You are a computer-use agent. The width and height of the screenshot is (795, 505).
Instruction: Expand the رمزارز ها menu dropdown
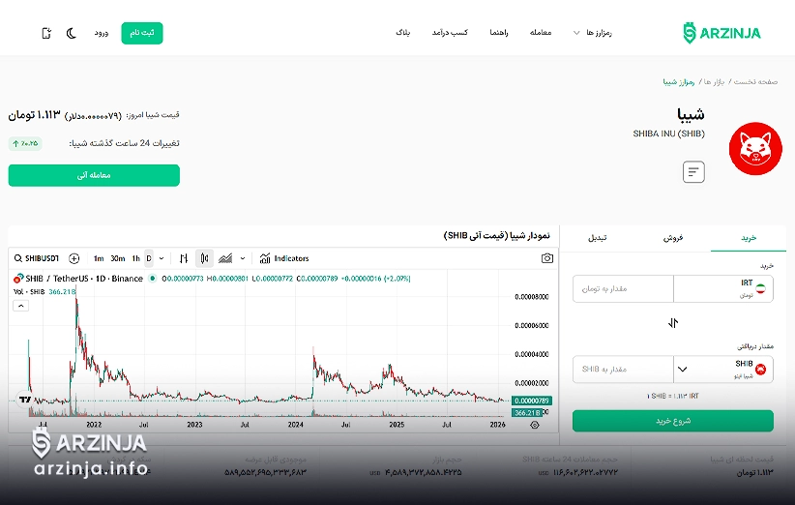tap(593, 33)
